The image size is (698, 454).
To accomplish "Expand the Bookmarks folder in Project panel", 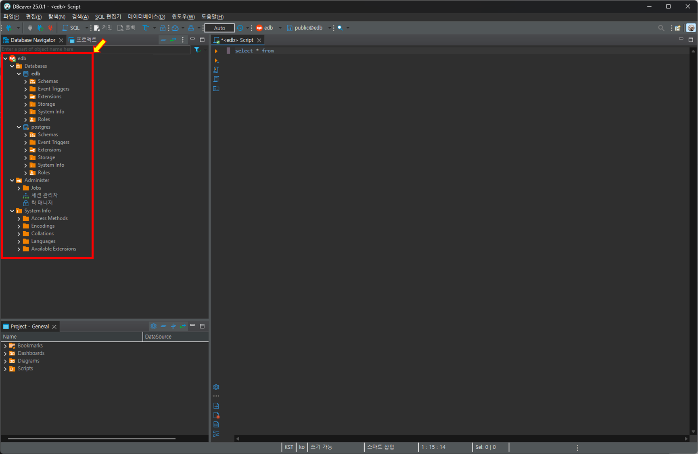I will pyautogui.click(x=5, y=346).
